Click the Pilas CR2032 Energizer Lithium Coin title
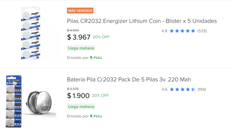 coord(142,21)
